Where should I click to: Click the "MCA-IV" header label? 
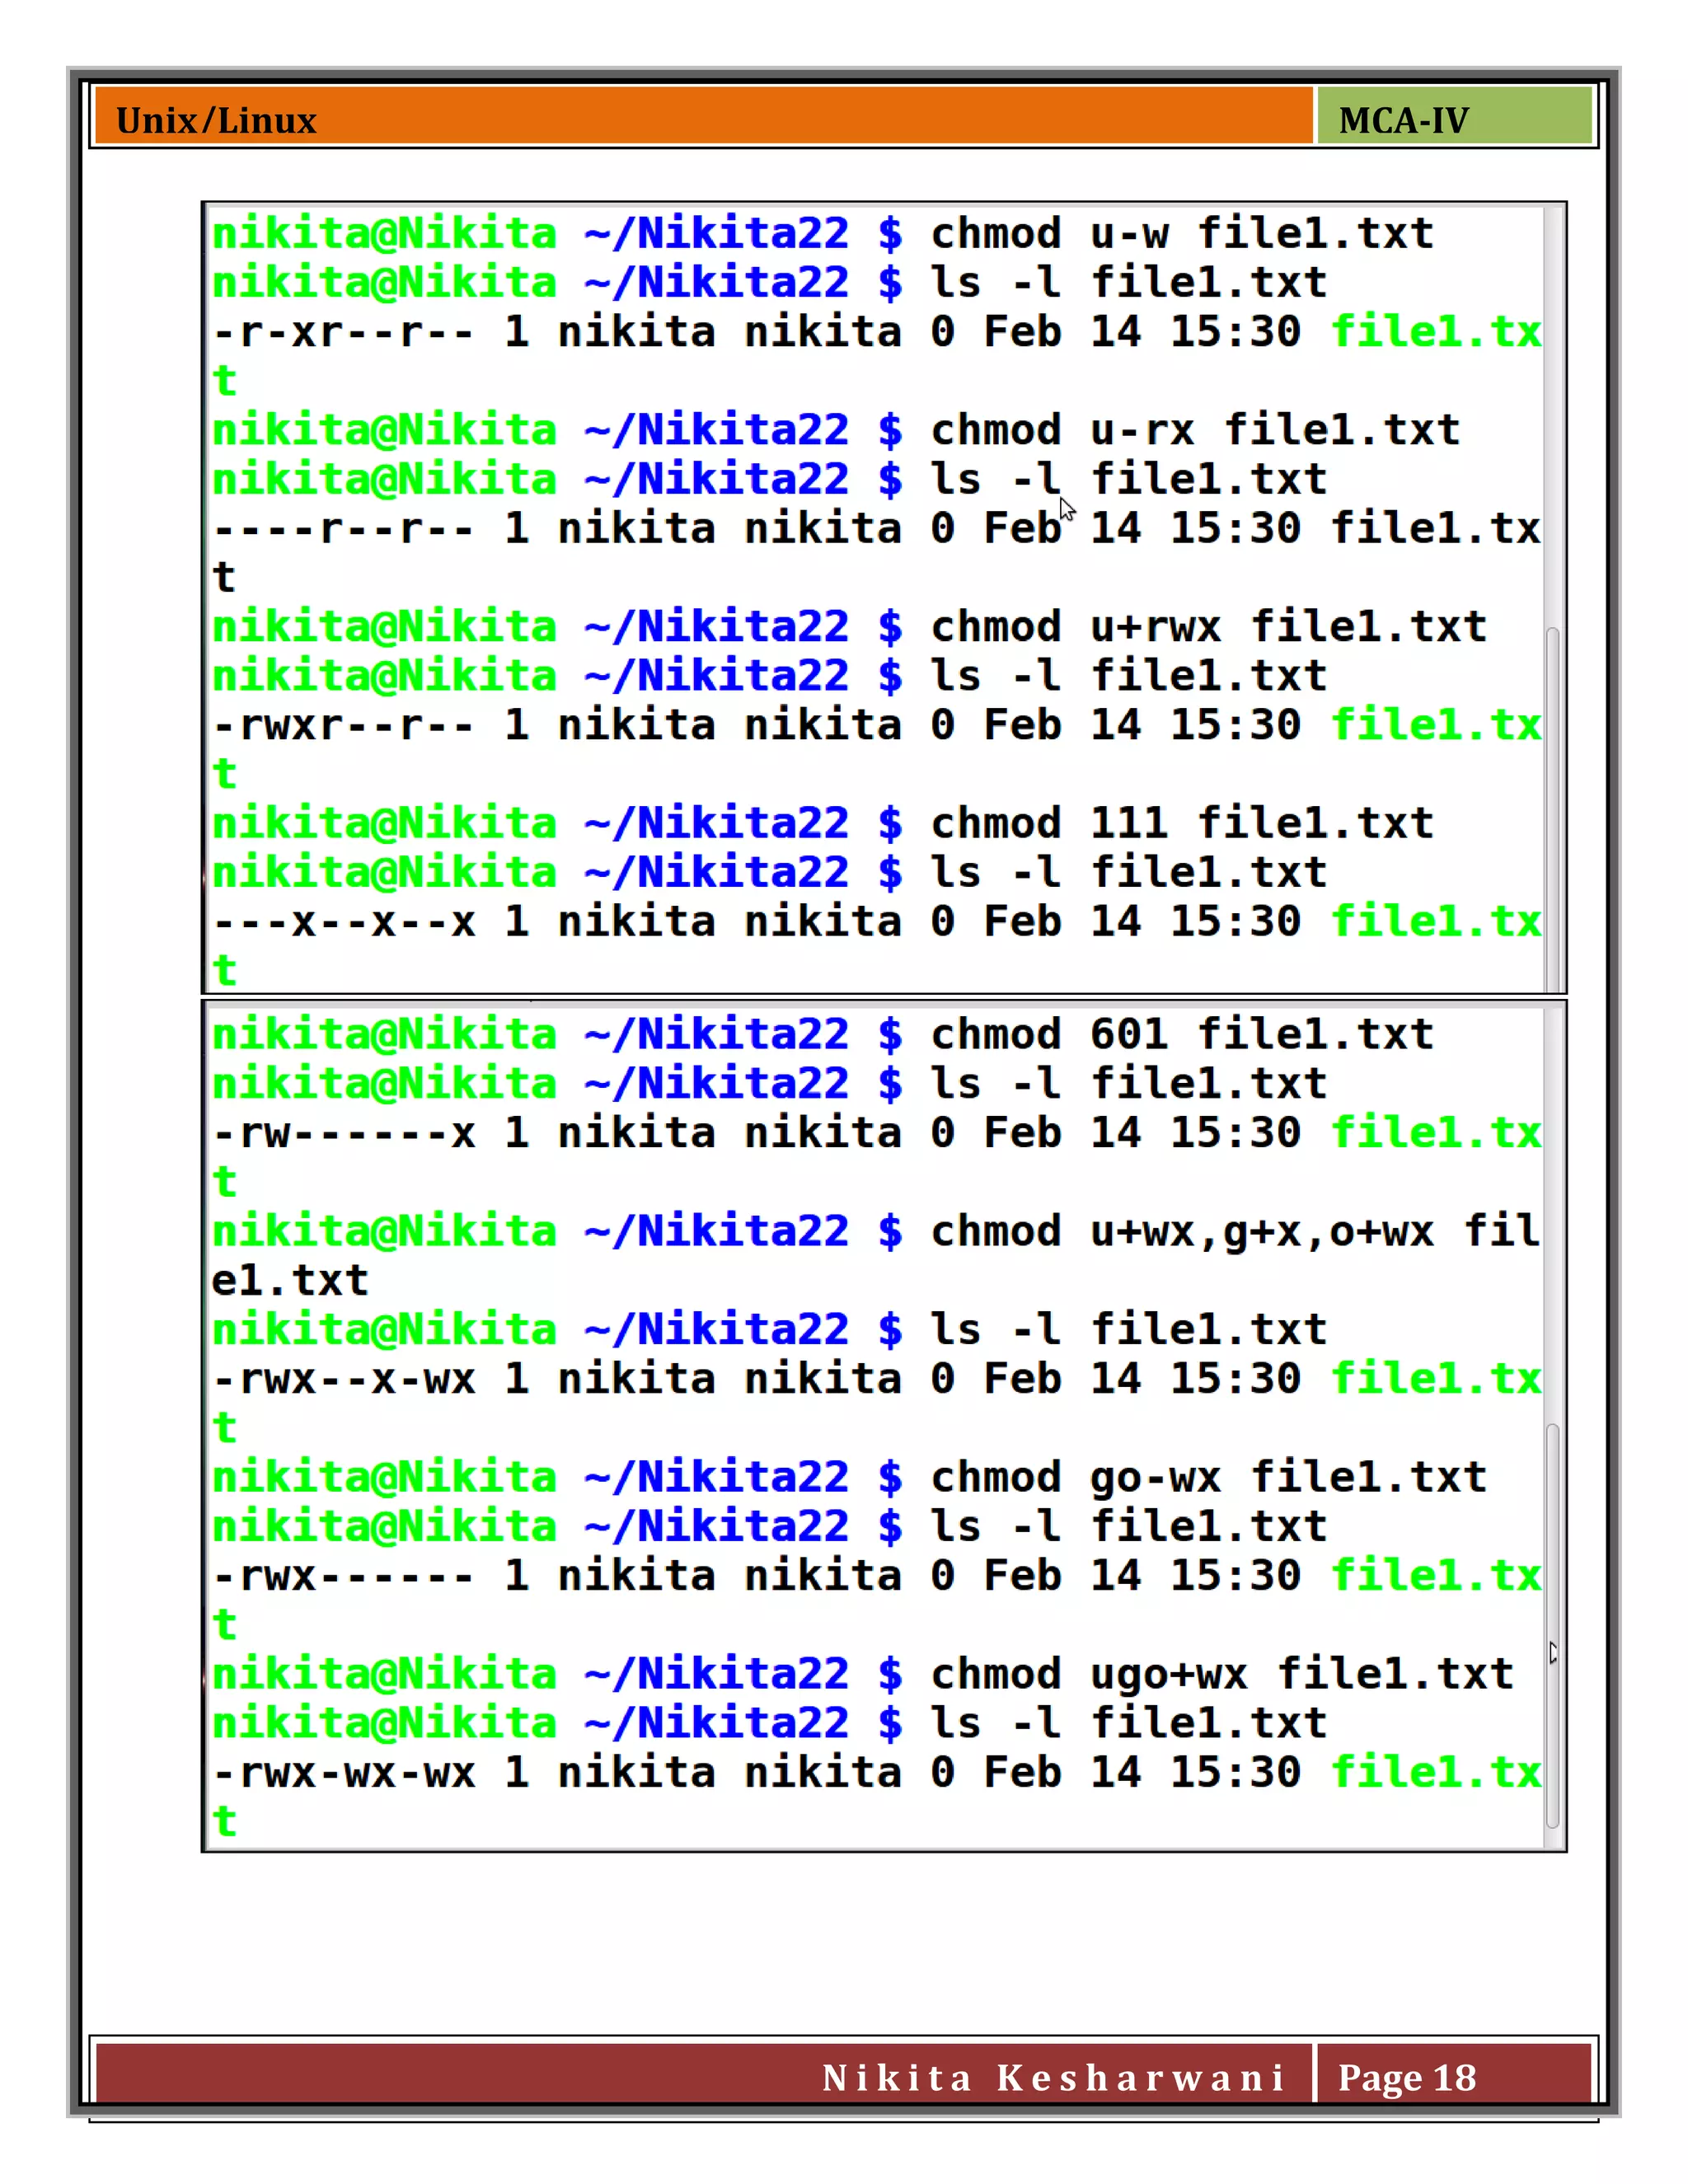click(1403, 121)
